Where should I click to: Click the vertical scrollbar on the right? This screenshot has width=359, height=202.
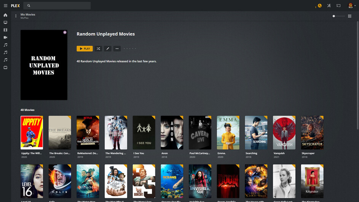click(x=357, y=75)
